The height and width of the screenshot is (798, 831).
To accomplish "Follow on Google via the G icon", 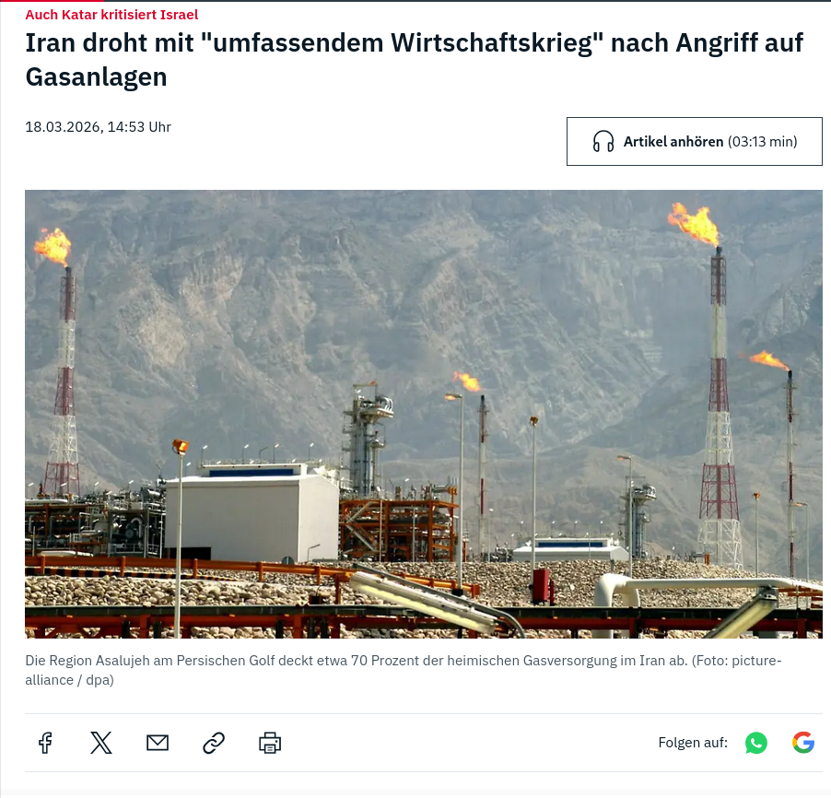I will pyautogui.click(x=803, y=743).
